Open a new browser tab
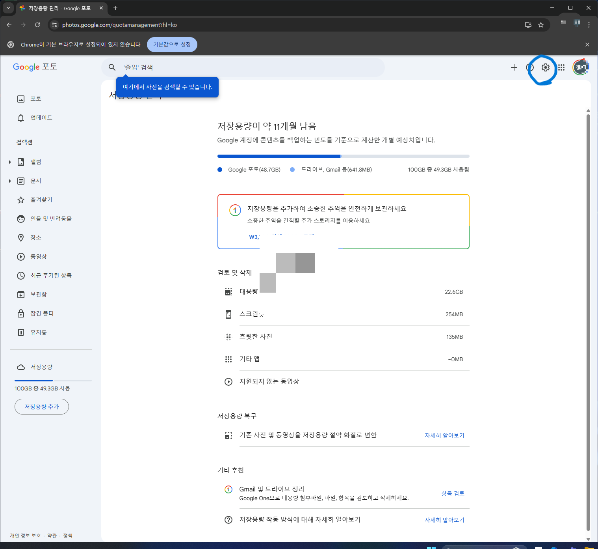Viewport: 598px width, 549px height. coord(115,8)
